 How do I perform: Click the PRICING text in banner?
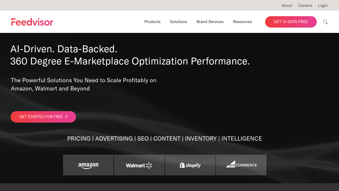[x=79, y=139]
